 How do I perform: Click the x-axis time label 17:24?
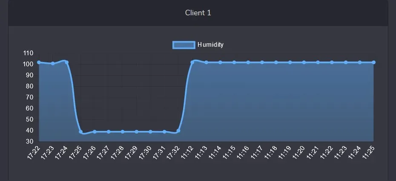[x=61, y=152]
